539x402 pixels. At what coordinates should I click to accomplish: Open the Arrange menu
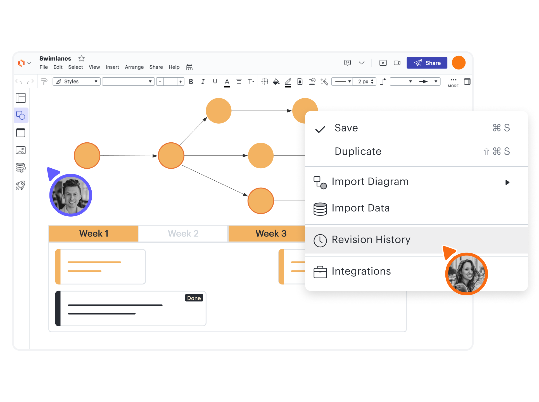click(134, 67)
